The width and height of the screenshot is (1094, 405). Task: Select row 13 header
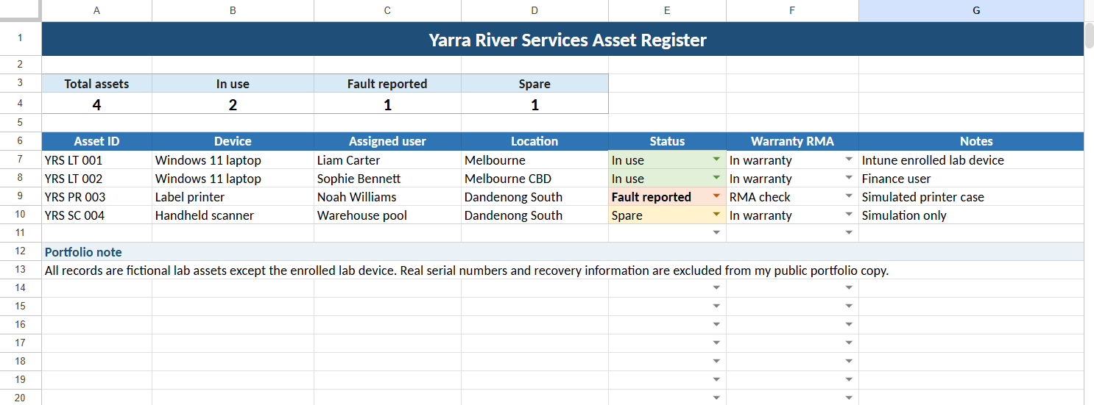pyautogui.click(x=21, y=270)
